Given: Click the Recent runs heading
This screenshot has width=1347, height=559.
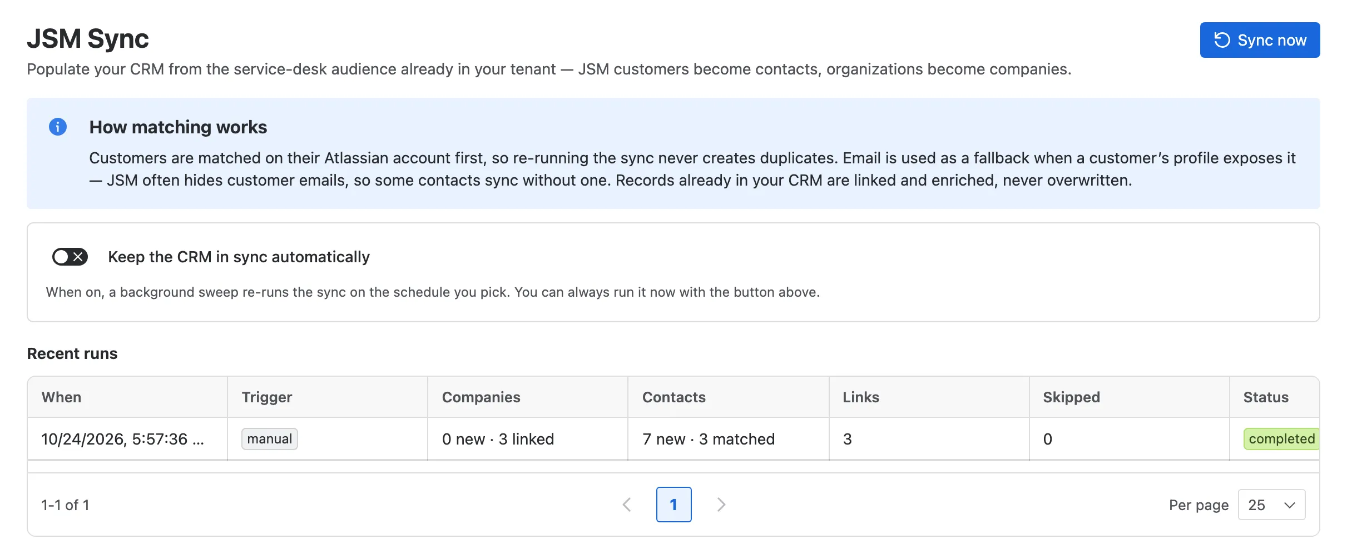Looking at the screenshot, I should (x=72, y=353).
